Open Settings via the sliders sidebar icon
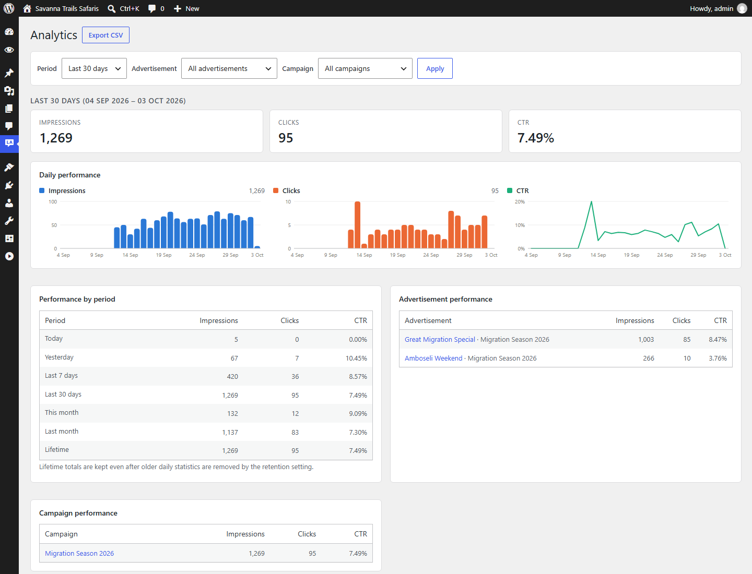This screenshot has height=574, width=752. tap(9, 238)
